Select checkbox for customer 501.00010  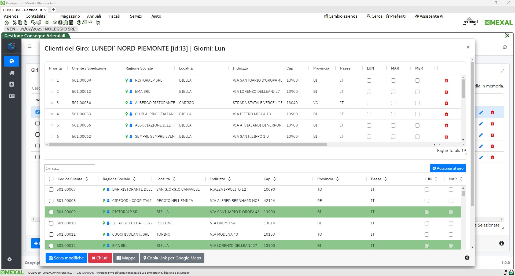point(51,223)
